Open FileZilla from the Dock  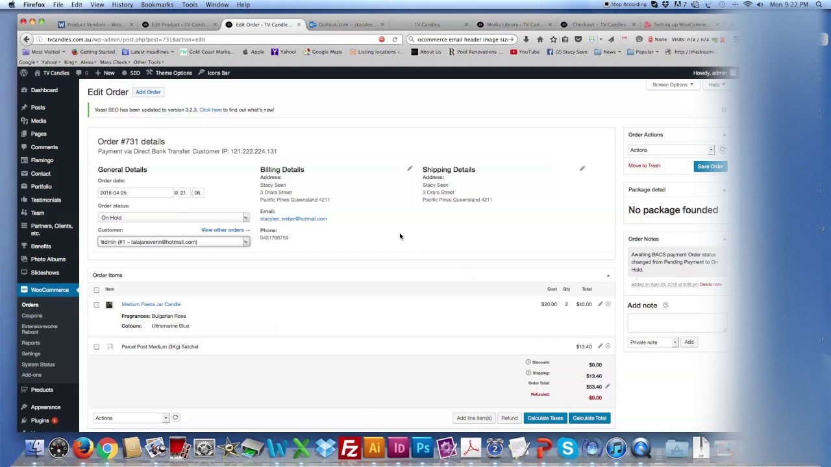pyautogui.click(x=350, y=448)
